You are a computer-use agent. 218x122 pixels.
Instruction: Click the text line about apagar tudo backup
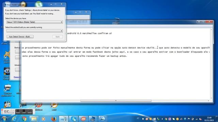coord(75,56)
